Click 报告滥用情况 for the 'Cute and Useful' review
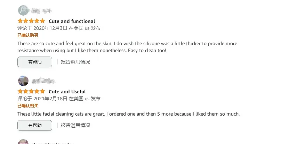The image size is (282, 144). coord(75,125)
